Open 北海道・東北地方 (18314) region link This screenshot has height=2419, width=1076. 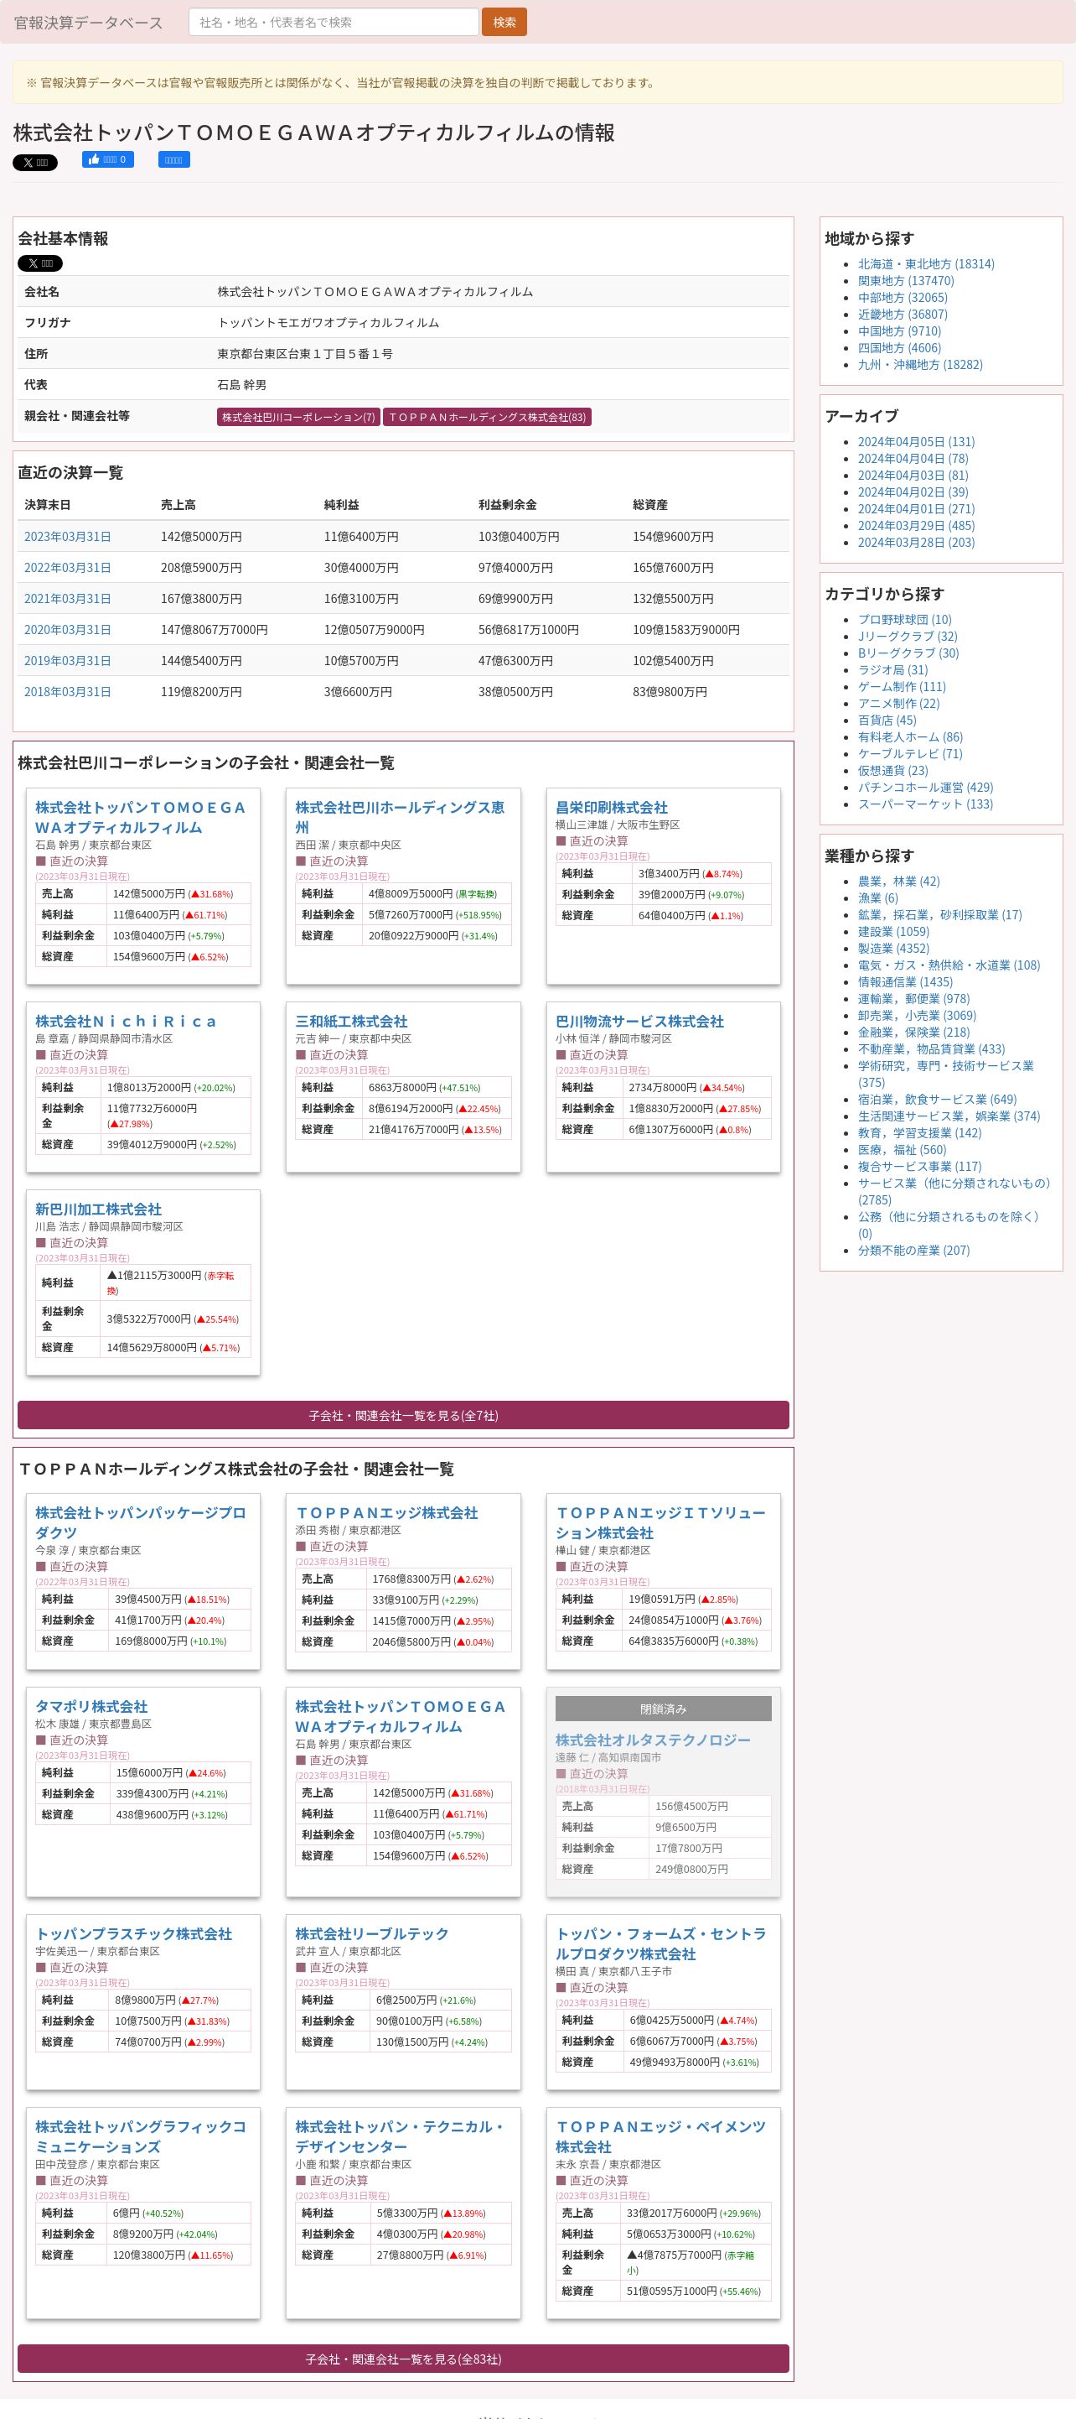[926, 264]
